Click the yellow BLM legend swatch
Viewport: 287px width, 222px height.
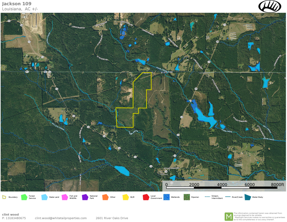(x=125, y=197)
